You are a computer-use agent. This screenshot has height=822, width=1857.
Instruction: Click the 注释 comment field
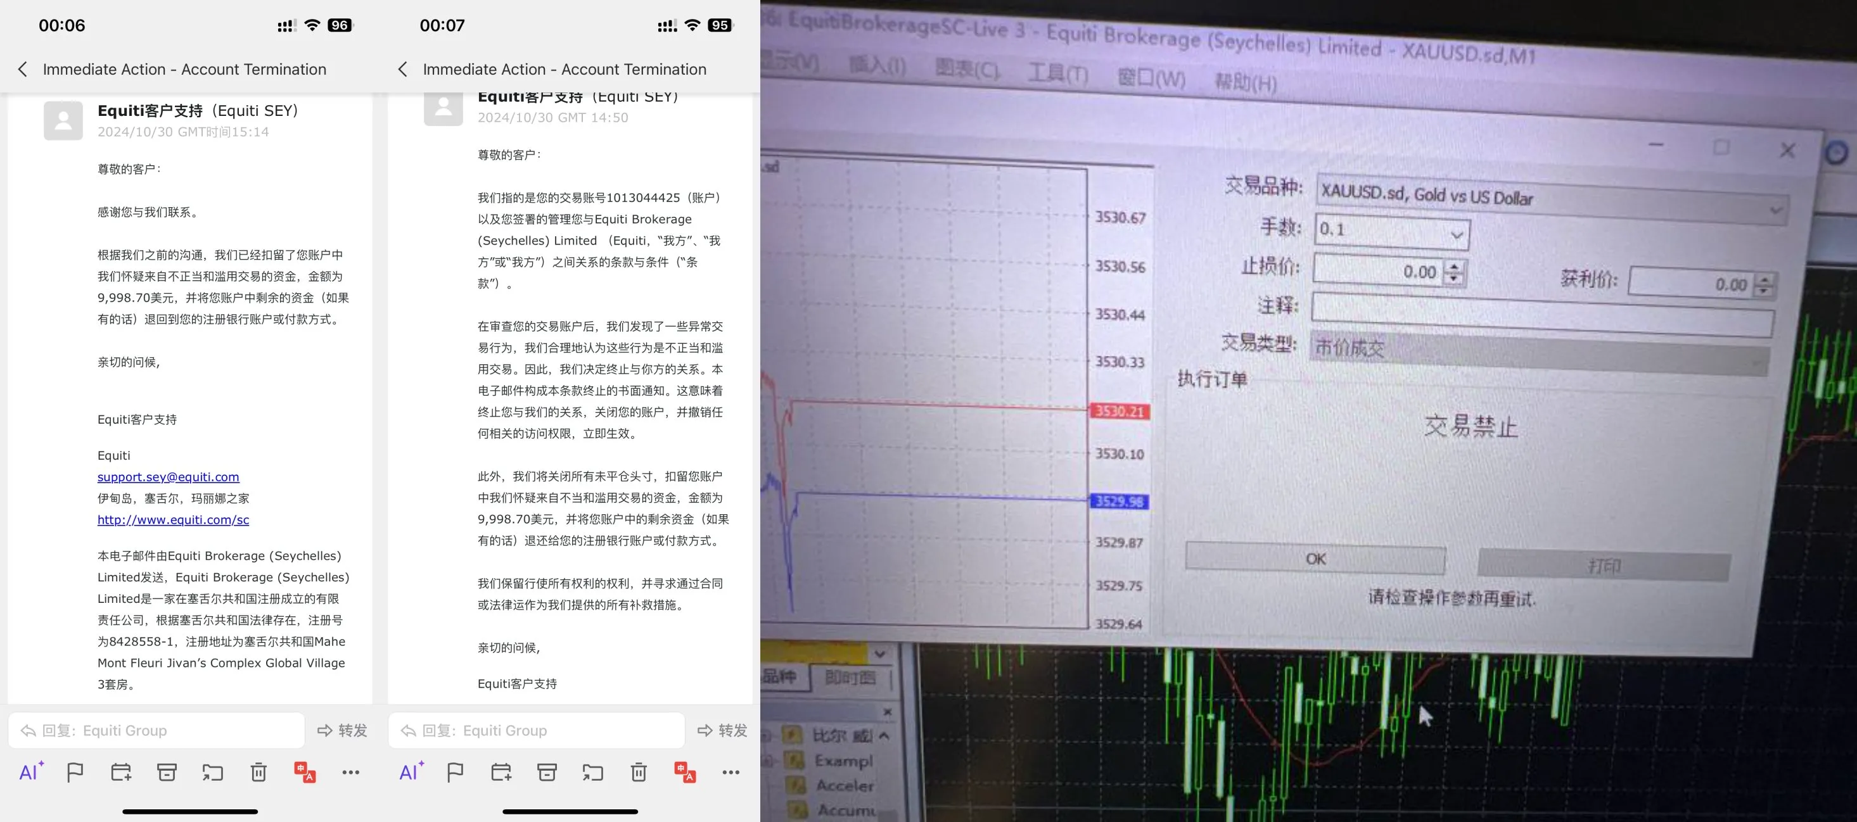click(x=1542, y=314)
